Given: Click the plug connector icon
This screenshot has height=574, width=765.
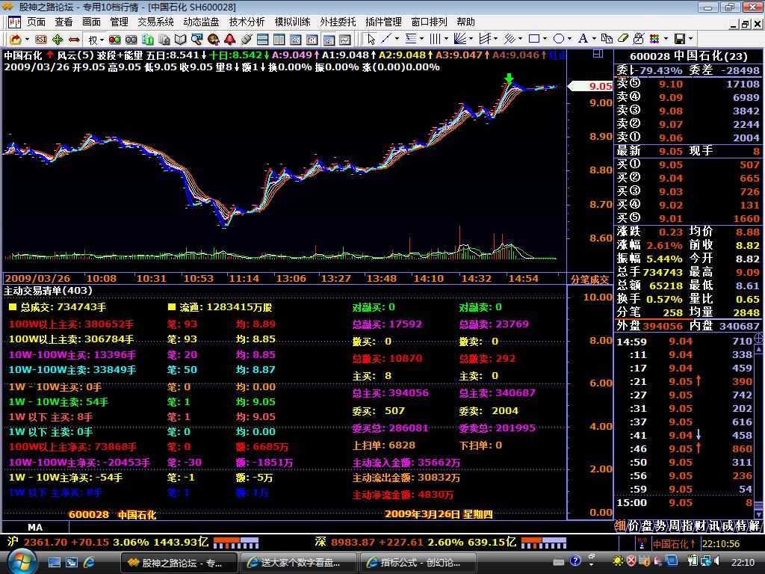Looking at the screenshot, I should (247, 39).
